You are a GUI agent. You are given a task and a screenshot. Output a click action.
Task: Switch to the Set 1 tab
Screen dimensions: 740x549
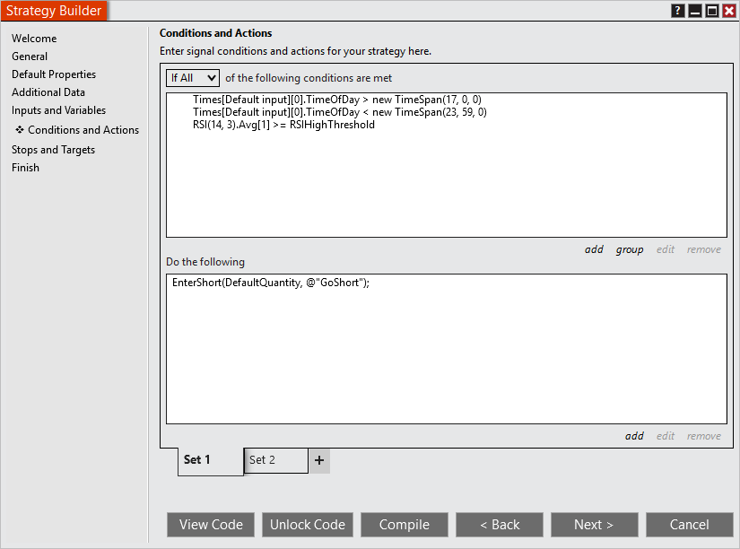(x=196, y=459)
